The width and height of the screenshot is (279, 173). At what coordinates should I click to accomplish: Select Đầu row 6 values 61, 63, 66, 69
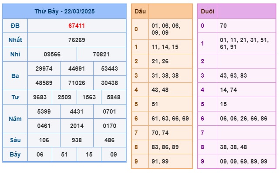170,118
